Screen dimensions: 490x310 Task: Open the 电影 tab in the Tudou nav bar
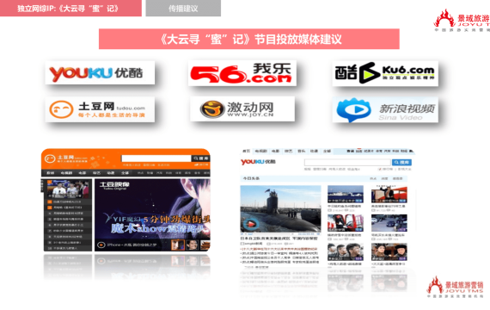pos(83,173)
